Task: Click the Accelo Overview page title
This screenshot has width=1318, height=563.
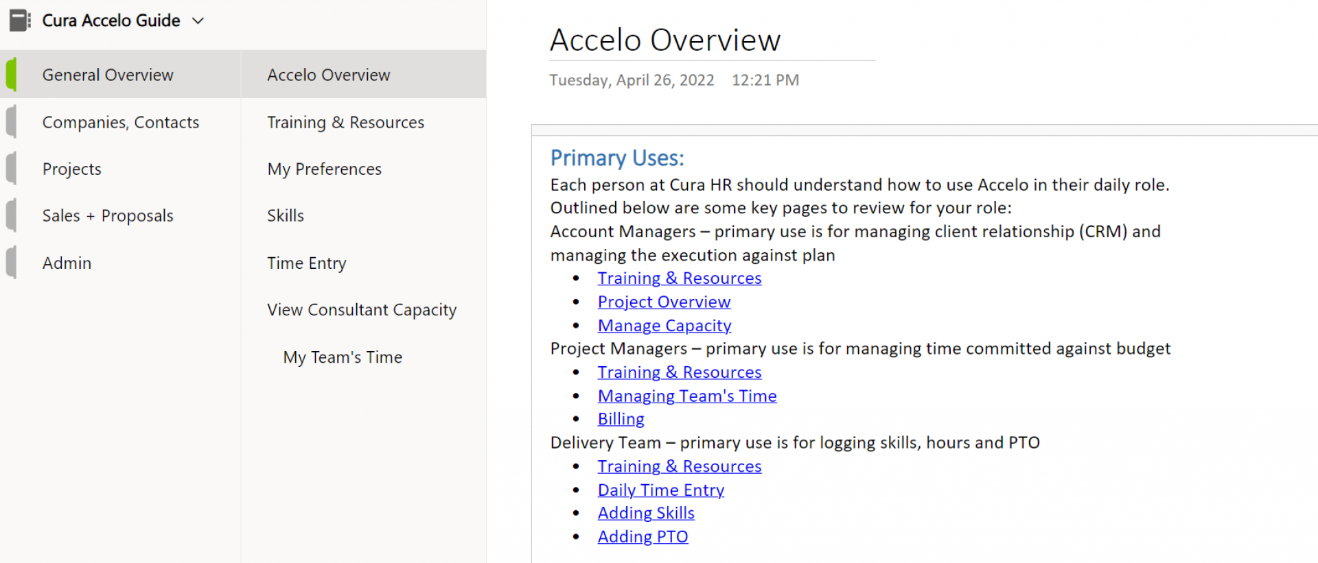Action: (665, 40)
